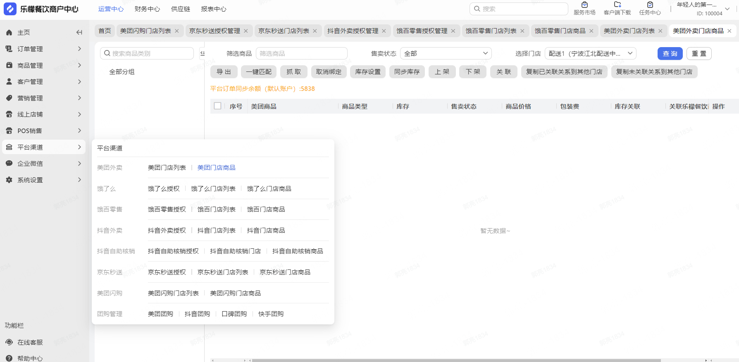Open 在线客服 support icon
739x362 pixels.
(x=9, y=342)
